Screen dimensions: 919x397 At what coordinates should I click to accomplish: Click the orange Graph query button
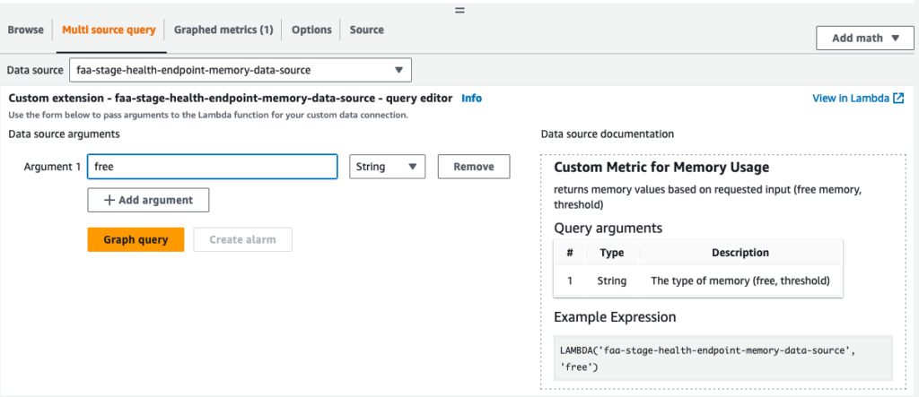coord(136,239)
